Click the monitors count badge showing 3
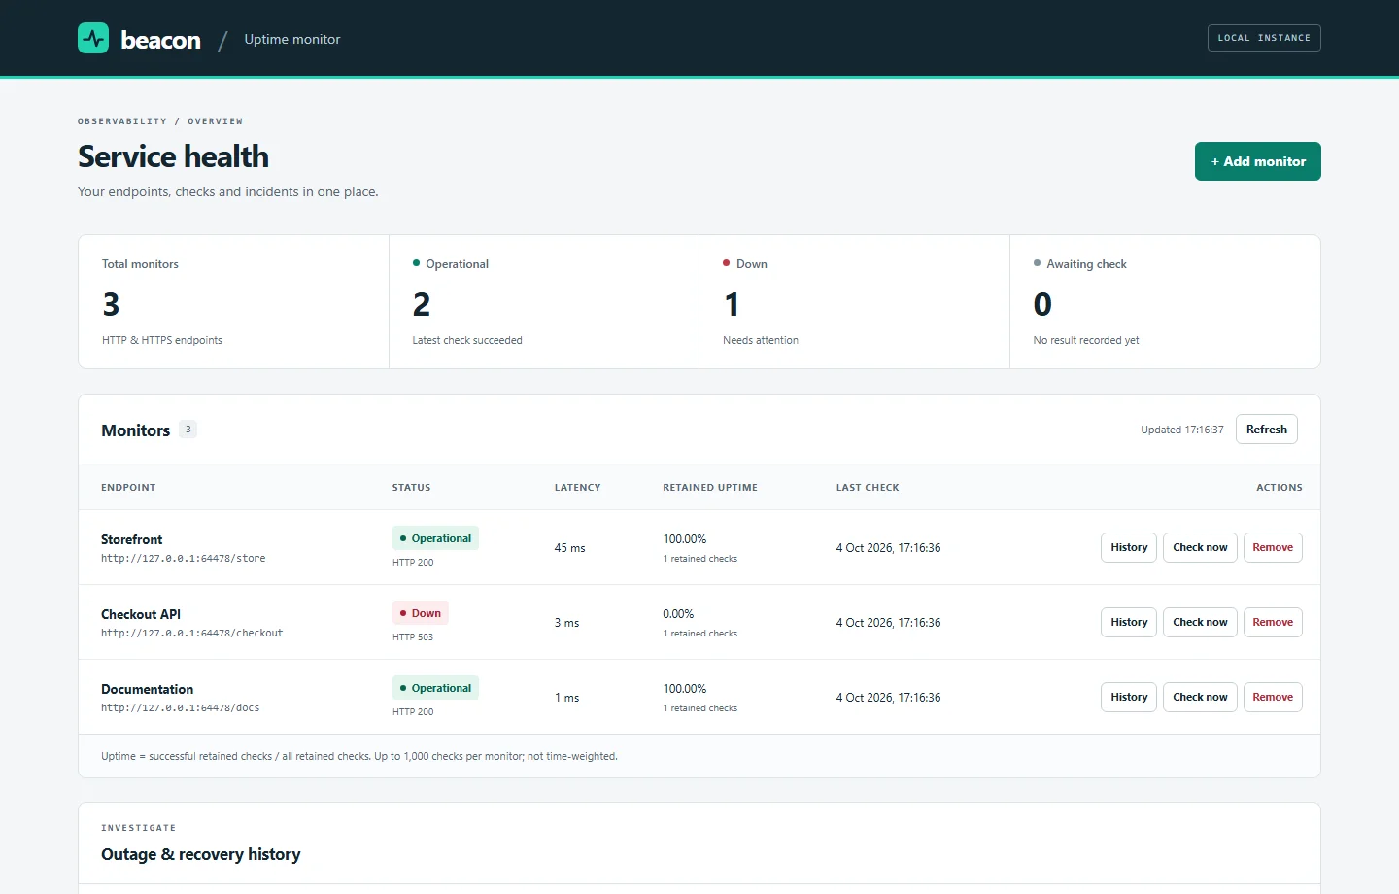The height and width of the screenshot is (894, 1399). (x=188, y=430)
